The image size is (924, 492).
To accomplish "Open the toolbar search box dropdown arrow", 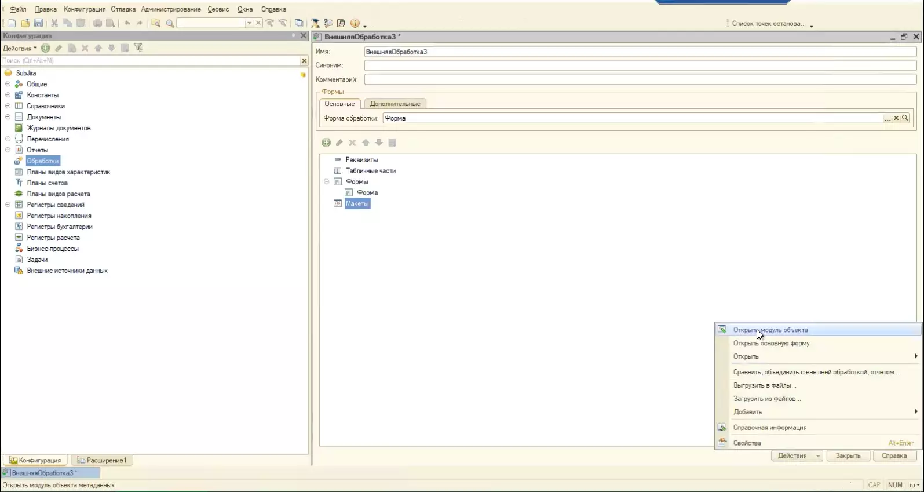I will 249,23.
